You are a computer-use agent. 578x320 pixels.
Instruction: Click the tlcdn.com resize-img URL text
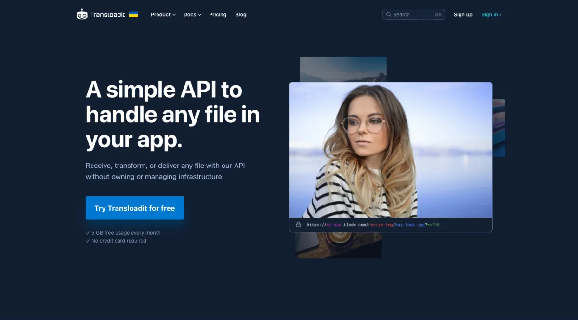click(373, 225)
